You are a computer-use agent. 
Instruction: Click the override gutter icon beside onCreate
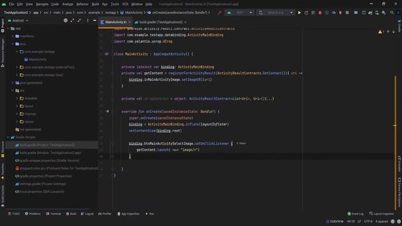[x=107, y=112]
